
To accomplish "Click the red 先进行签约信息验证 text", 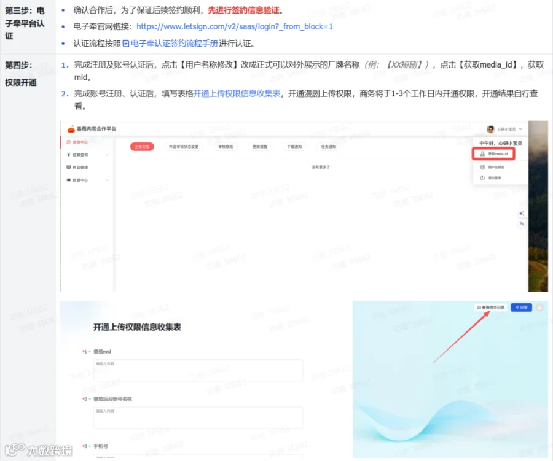I will [243, 10].
